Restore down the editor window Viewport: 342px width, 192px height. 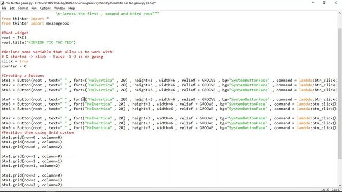tap(324, 3)
